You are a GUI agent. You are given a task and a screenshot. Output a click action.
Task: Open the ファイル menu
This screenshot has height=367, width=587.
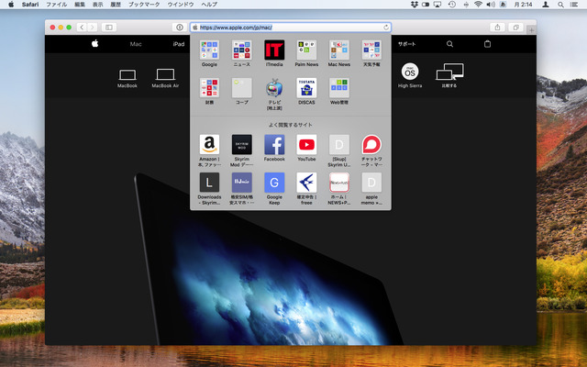pyautogui.click(x=57, y=5)
